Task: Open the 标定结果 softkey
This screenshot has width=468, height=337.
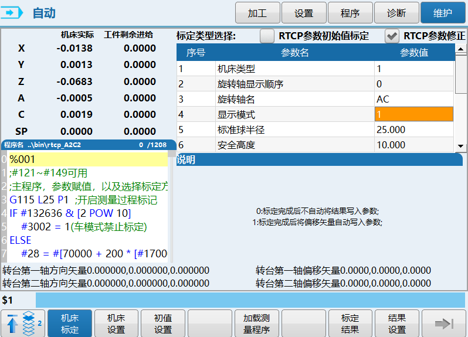Action: pos(350,324)
